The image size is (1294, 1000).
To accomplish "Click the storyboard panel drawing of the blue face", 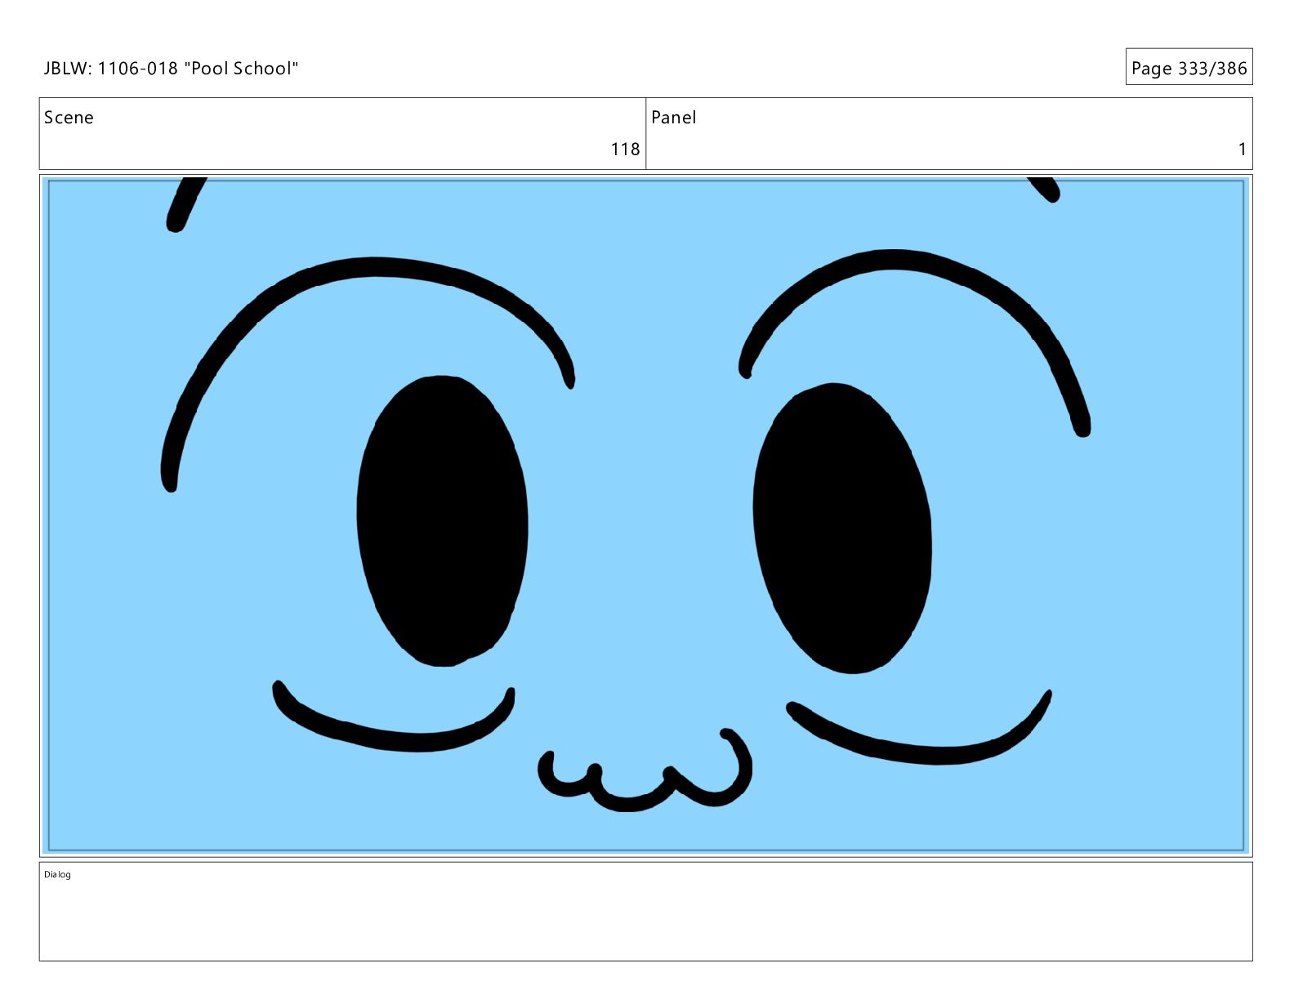I will [x=646, y=515].
